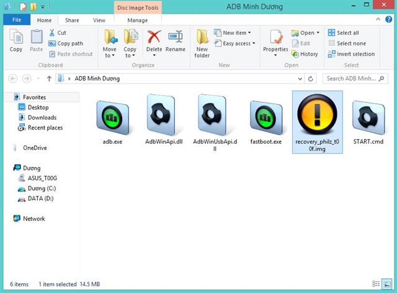The height and width of the screenshot is (293, 397).
Task: Open the Dương computer node
Action: tap(32, 168)
